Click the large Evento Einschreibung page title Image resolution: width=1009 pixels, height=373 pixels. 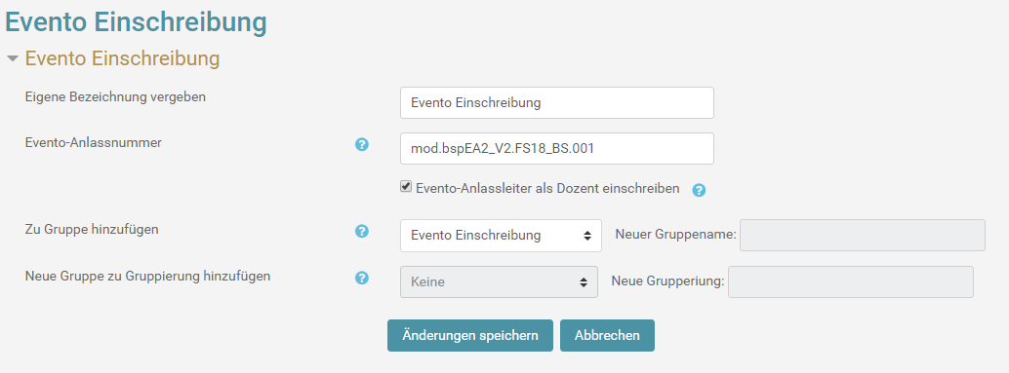click(135, 21)
